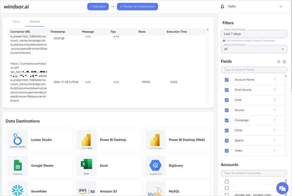292x196 pixels.
Task: Select Power BI Desktop destination icon
Action: click(x=87, y=140)
